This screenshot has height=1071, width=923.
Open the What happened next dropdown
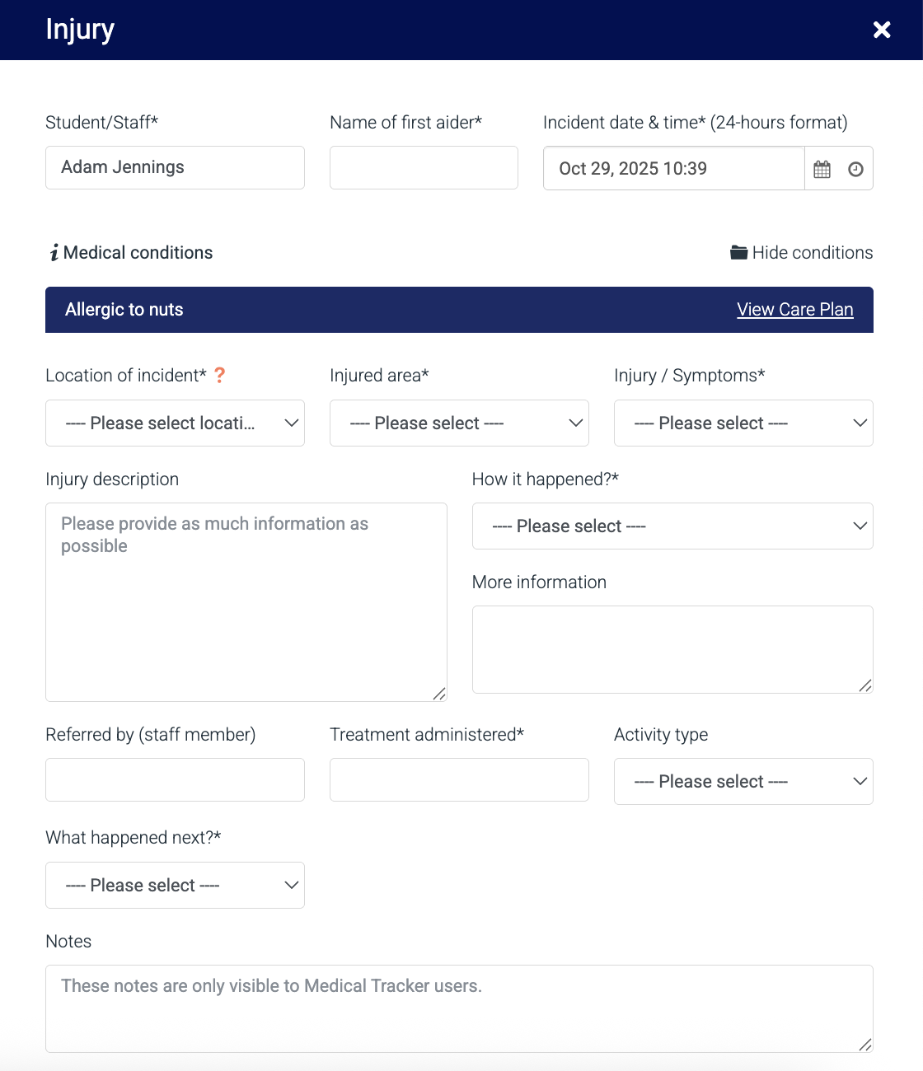175,886
